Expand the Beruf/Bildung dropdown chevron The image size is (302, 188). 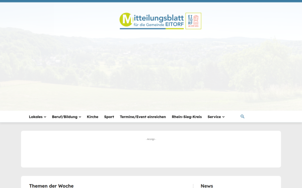coord(80,117)
